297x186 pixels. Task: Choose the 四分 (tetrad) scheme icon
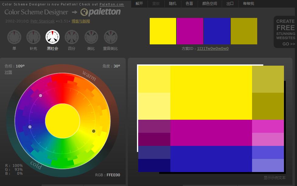72,37
